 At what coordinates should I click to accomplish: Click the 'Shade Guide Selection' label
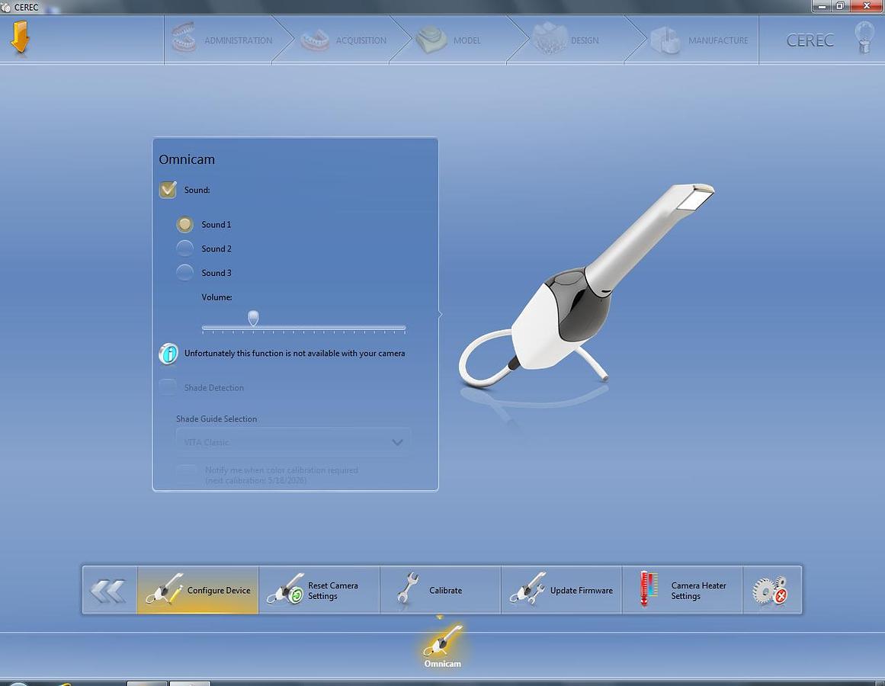[216, 418]
